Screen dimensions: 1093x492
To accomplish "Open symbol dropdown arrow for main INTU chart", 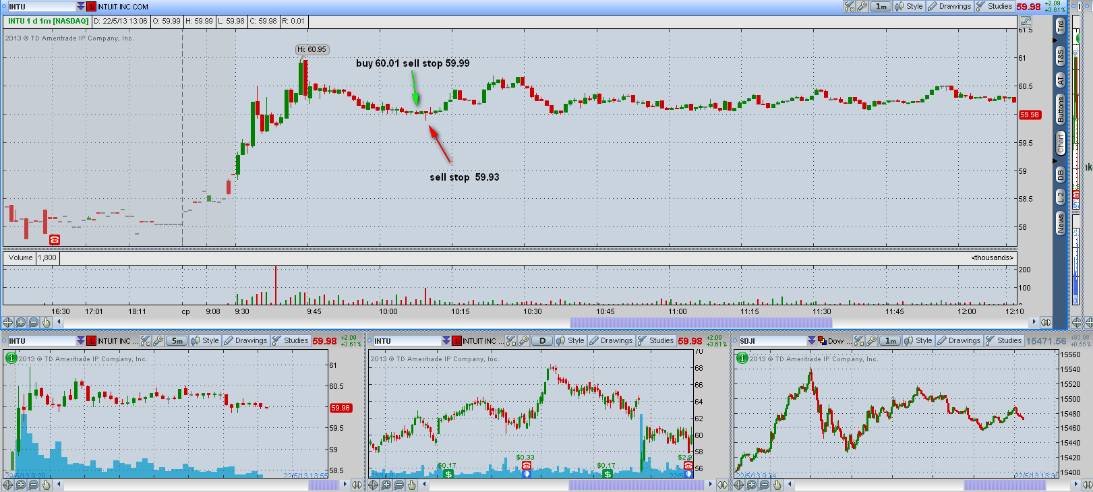I will (80, 7).
